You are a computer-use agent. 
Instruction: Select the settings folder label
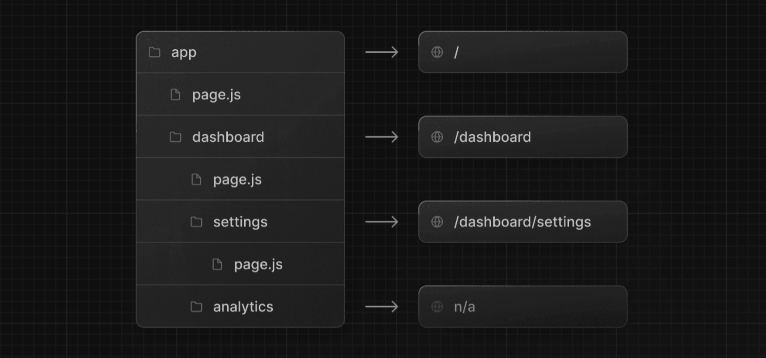tap(240, 222)
